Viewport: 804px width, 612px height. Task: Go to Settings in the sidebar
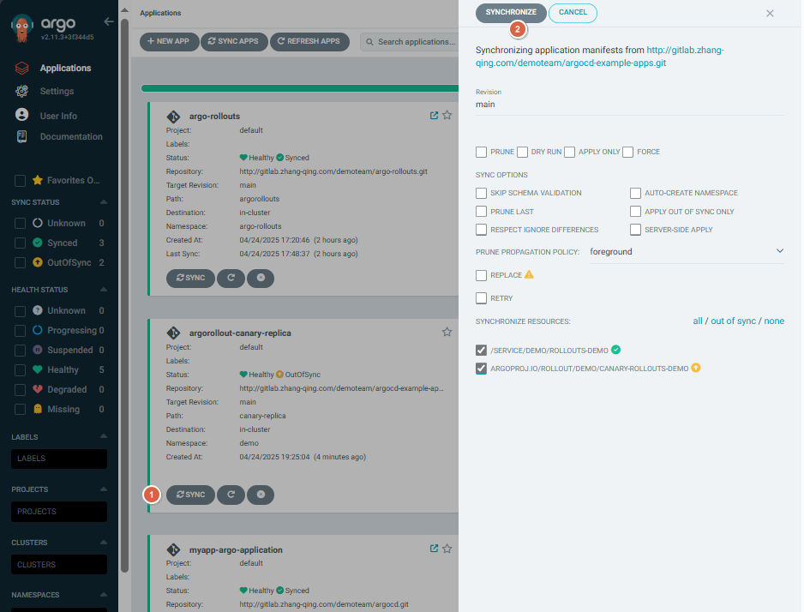[57, 91]
